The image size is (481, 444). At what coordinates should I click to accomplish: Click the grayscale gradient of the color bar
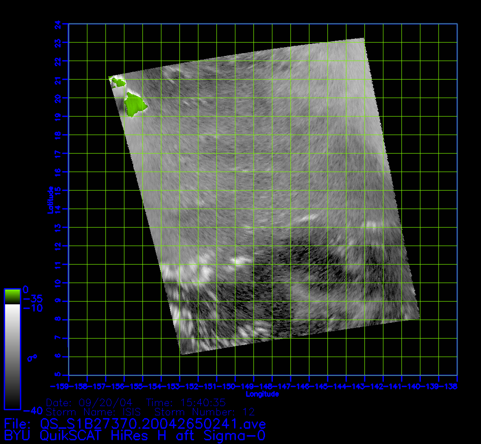point(12,356)
